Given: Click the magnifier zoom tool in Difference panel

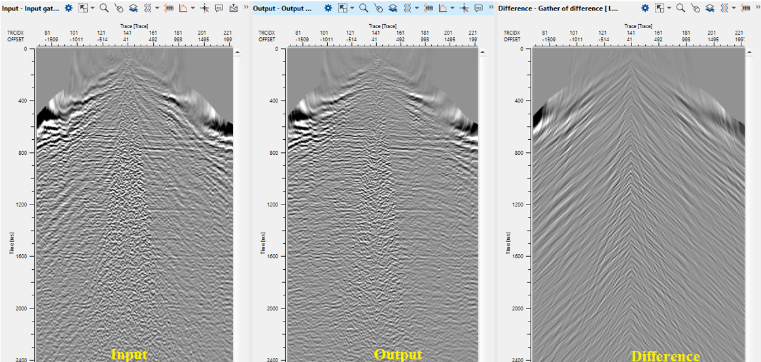Looking at the screenshot, I should pyautogui.click(x=681, y=8).
